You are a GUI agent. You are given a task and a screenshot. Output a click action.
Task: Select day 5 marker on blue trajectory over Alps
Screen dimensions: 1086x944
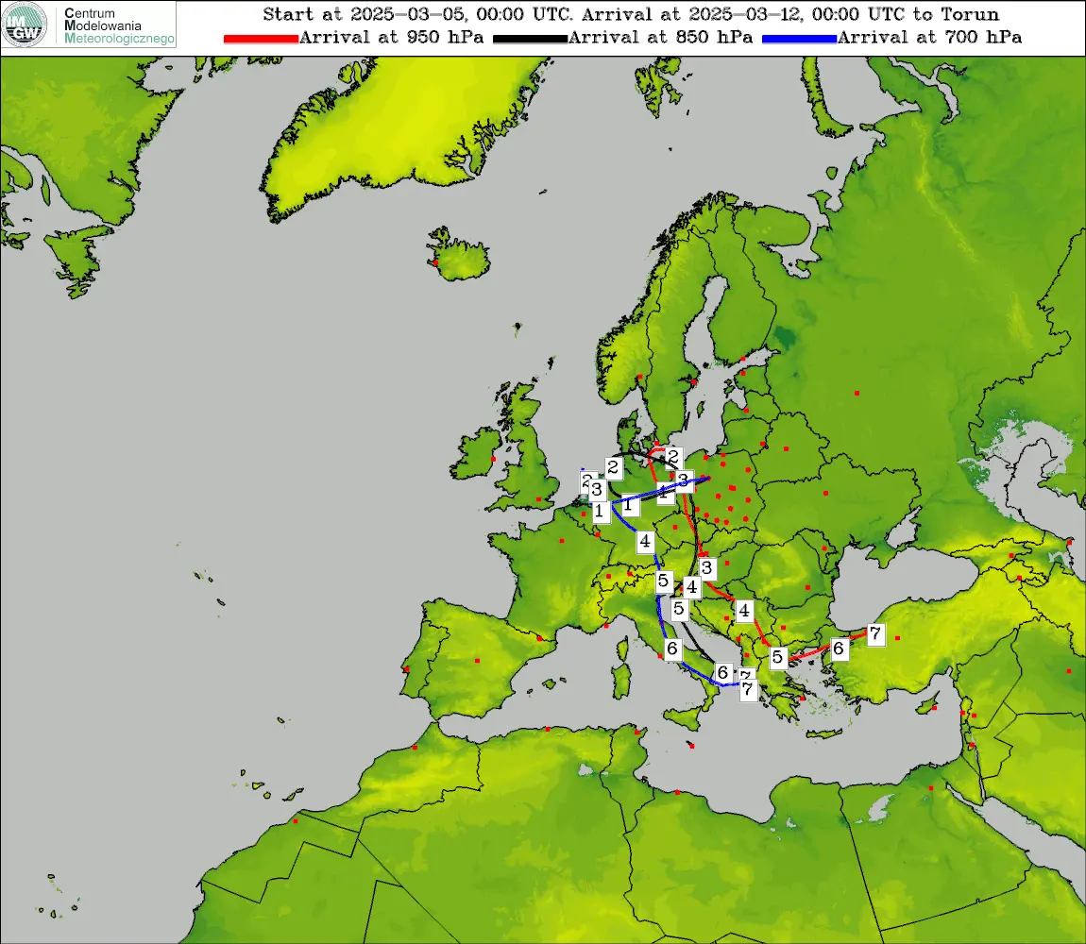pyautogui.click(x=664, y=582)
